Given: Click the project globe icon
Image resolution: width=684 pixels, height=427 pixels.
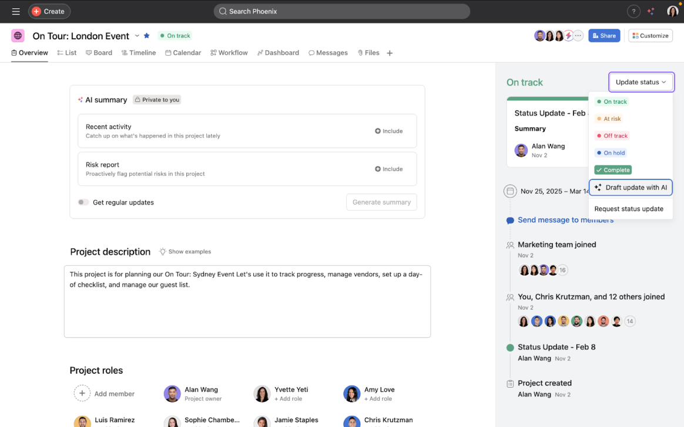Looking at the screenshot, I should click(x=18, y=36).
